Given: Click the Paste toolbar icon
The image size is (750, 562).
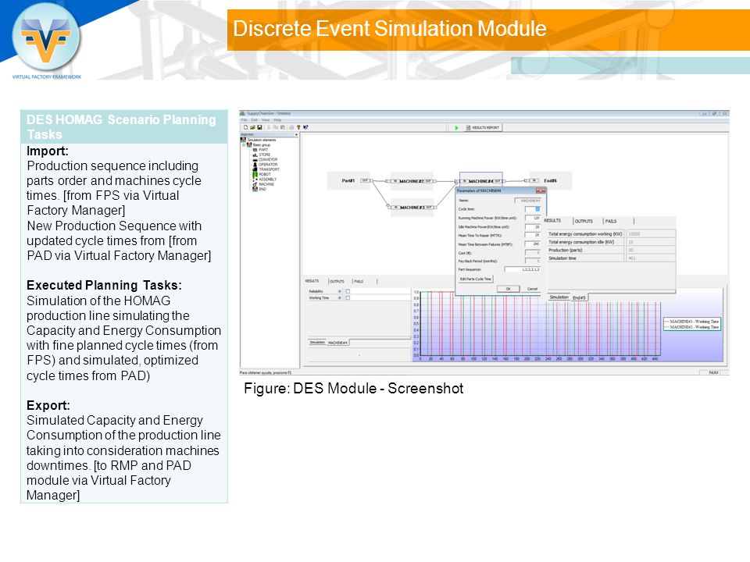Looking at the screenshot, I should 283,127.
